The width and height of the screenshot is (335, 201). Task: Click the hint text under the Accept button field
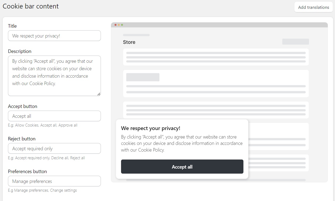[43, 125]
